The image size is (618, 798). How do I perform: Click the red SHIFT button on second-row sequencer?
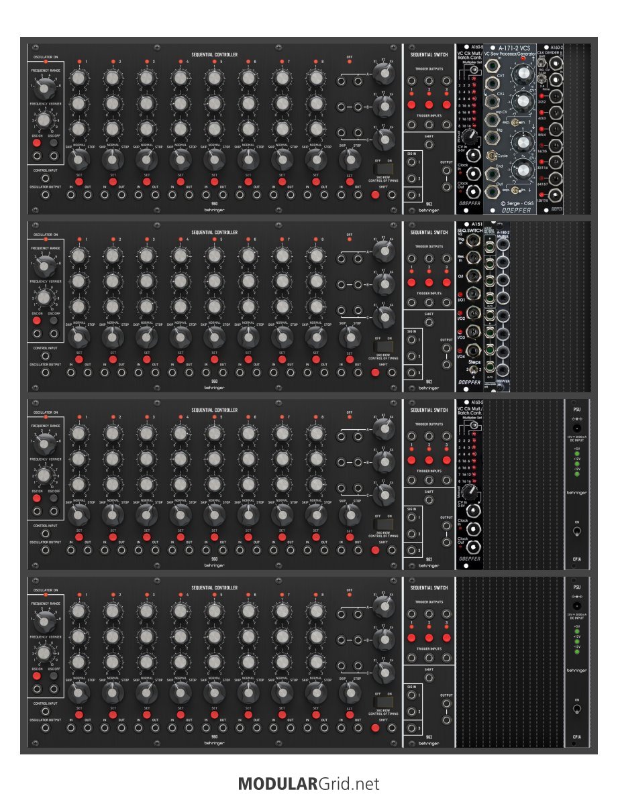375,372
